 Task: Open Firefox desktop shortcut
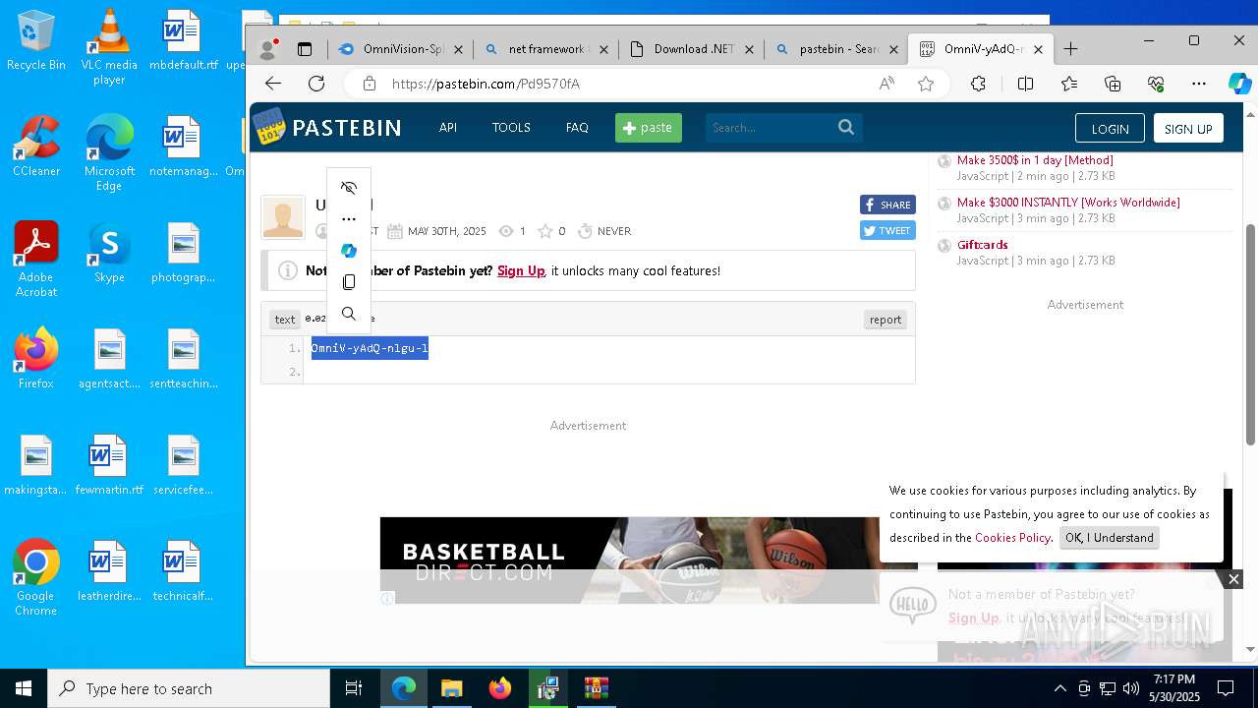(36, 358)
